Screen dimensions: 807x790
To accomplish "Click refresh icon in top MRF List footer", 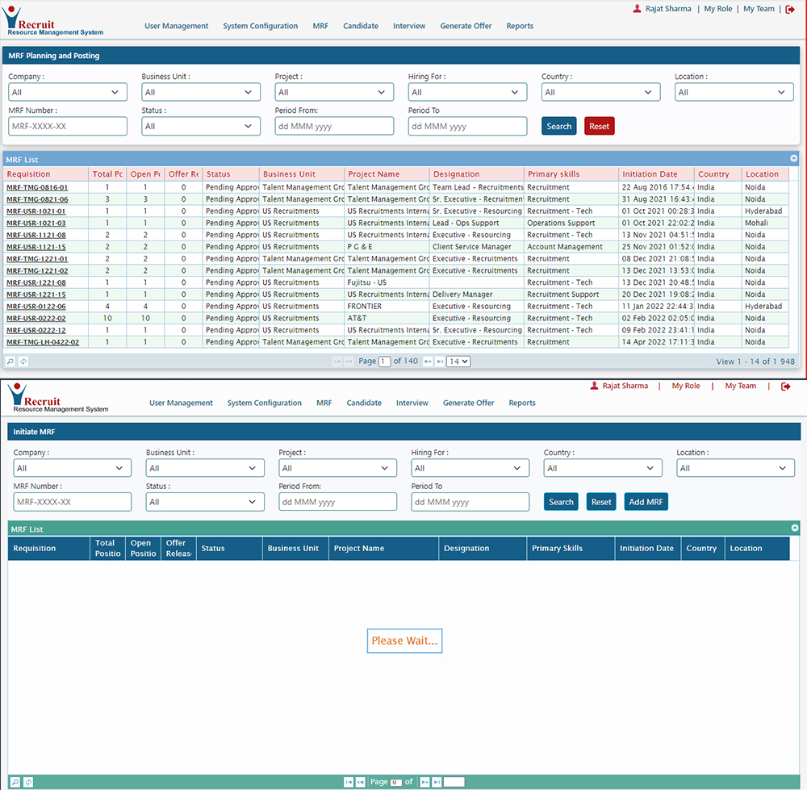I will (23, 362).
